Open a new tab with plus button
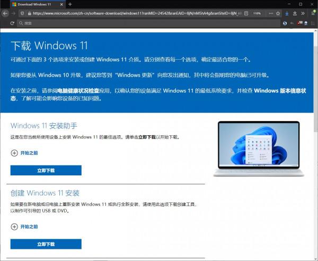 (x=70, y=4)
